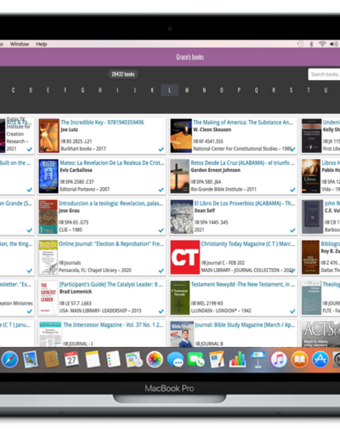Toggle checkmark on The Incredible Key
Image resolution: width=340 pixels, height=439 pixels.
coord(161,149)
